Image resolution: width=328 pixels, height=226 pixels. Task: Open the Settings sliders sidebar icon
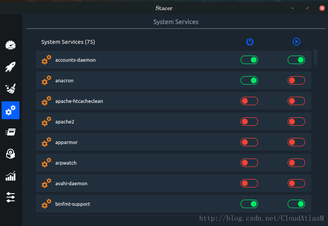(x=11, y=197)
